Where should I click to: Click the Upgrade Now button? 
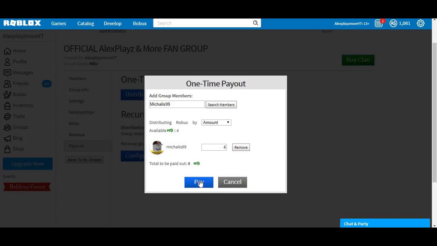28,164
